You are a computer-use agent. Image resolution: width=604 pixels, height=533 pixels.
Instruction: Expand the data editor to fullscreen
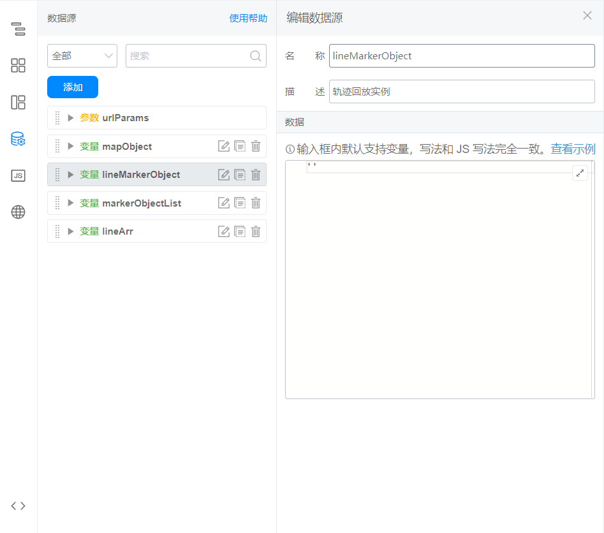point(580,173)
